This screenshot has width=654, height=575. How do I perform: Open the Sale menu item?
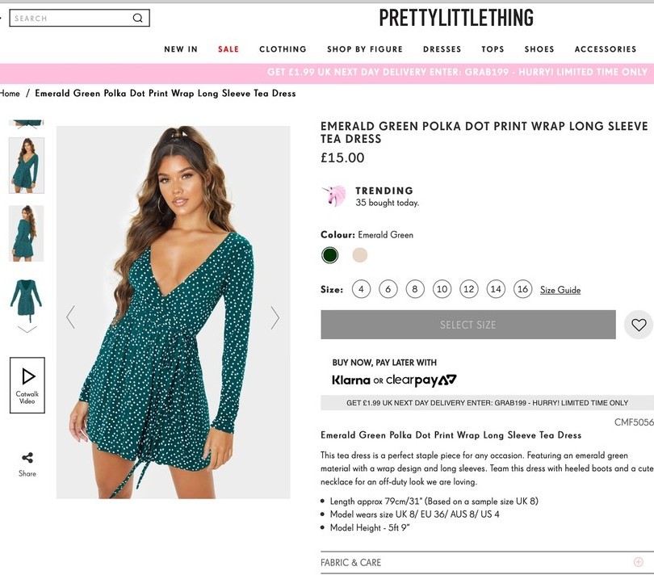click(x=228, y=49)
